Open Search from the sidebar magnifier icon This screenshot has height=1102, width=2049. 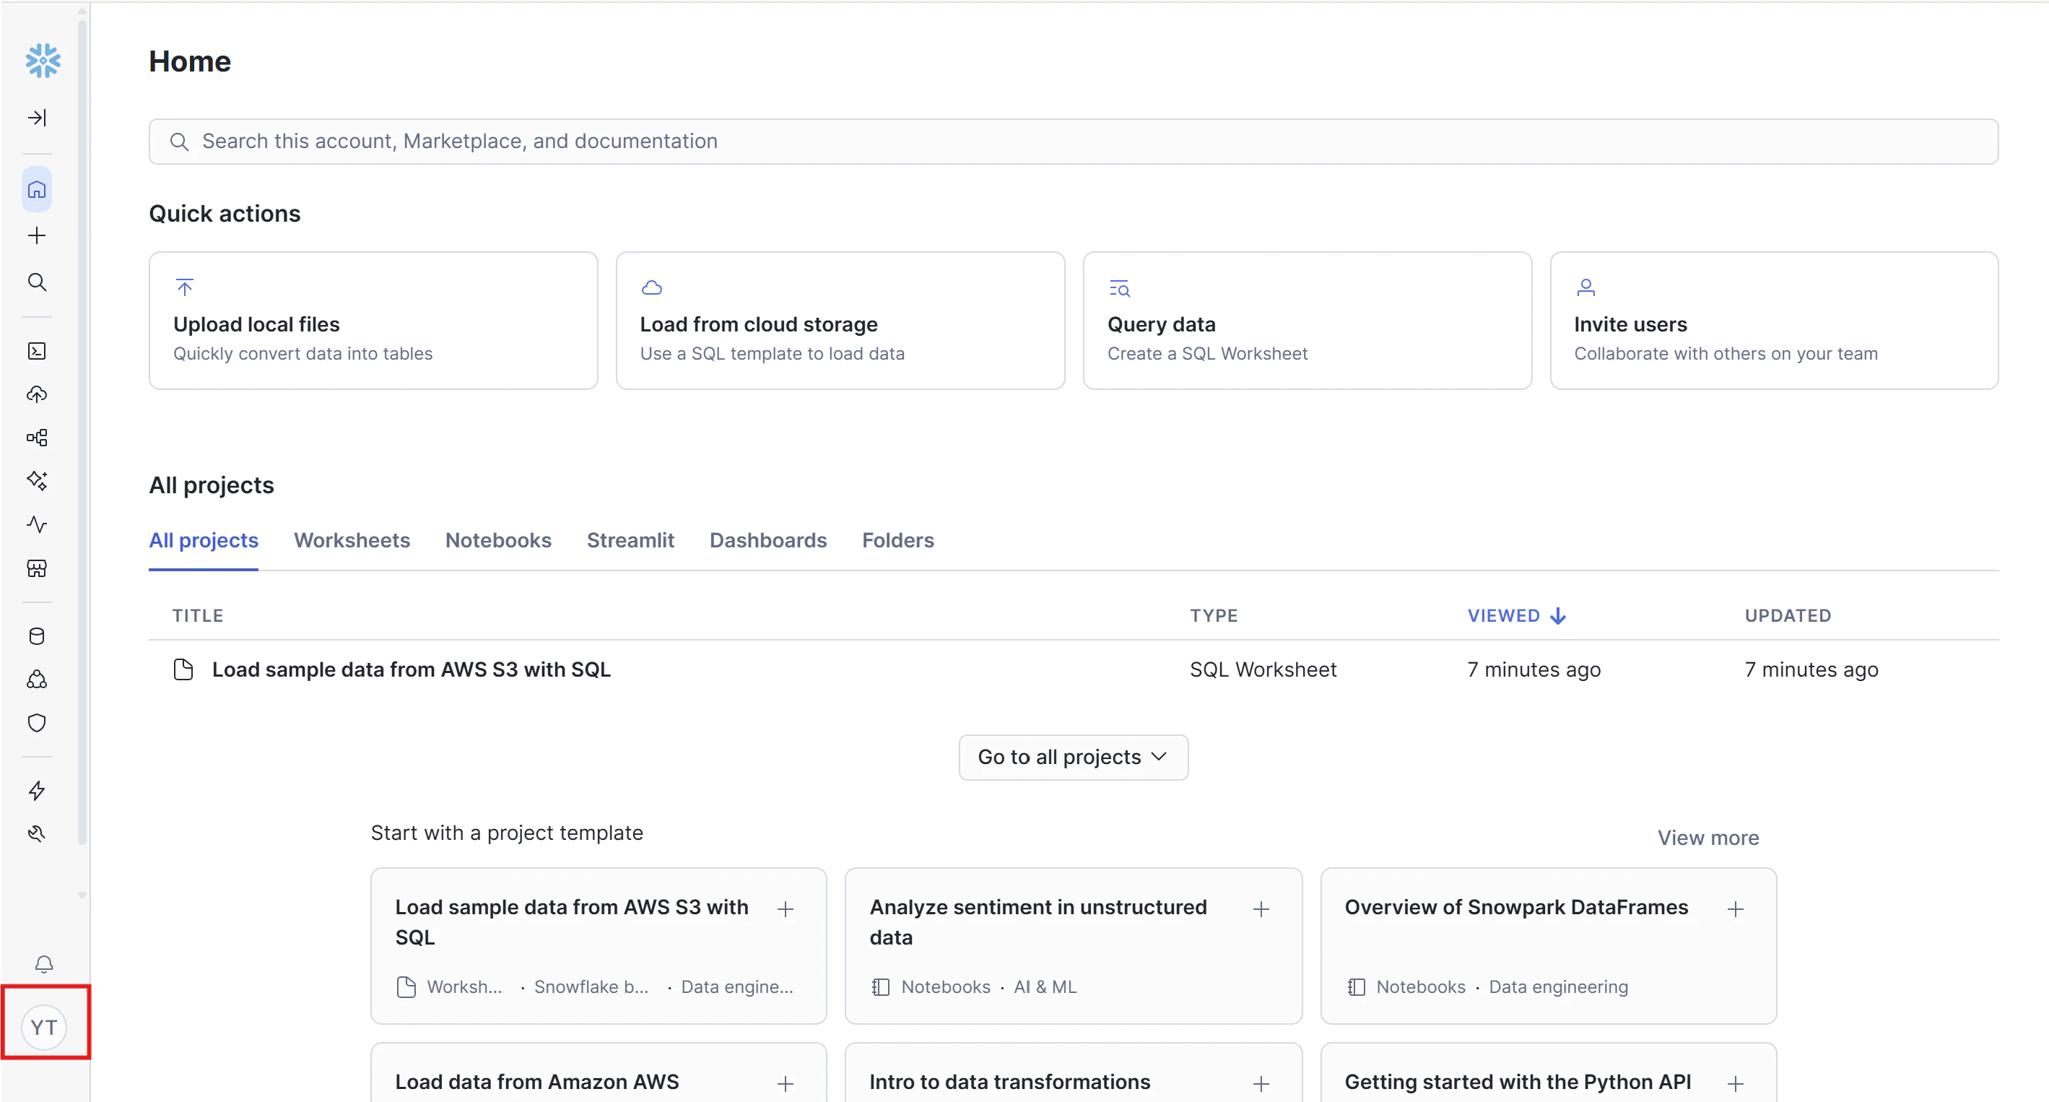(x=37, y=282)
